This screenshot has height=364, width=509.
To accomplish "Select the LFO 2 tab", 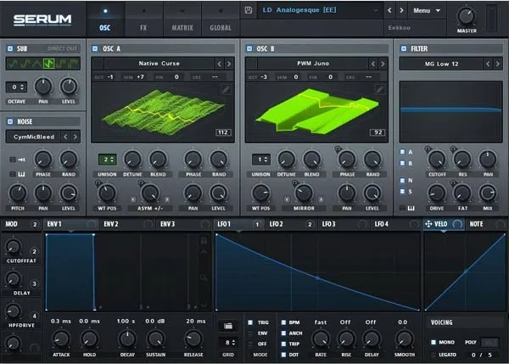I will (x=290, y=224).
